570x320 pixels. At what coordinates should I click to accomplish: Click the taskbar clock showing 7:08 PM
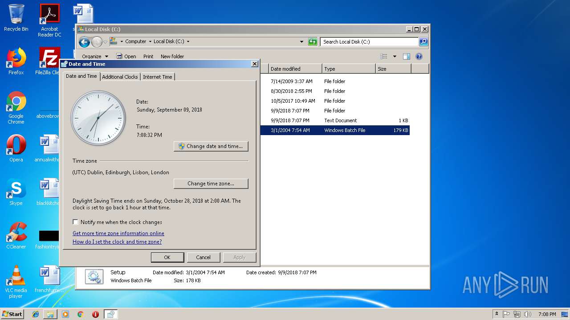pos(547,314)
